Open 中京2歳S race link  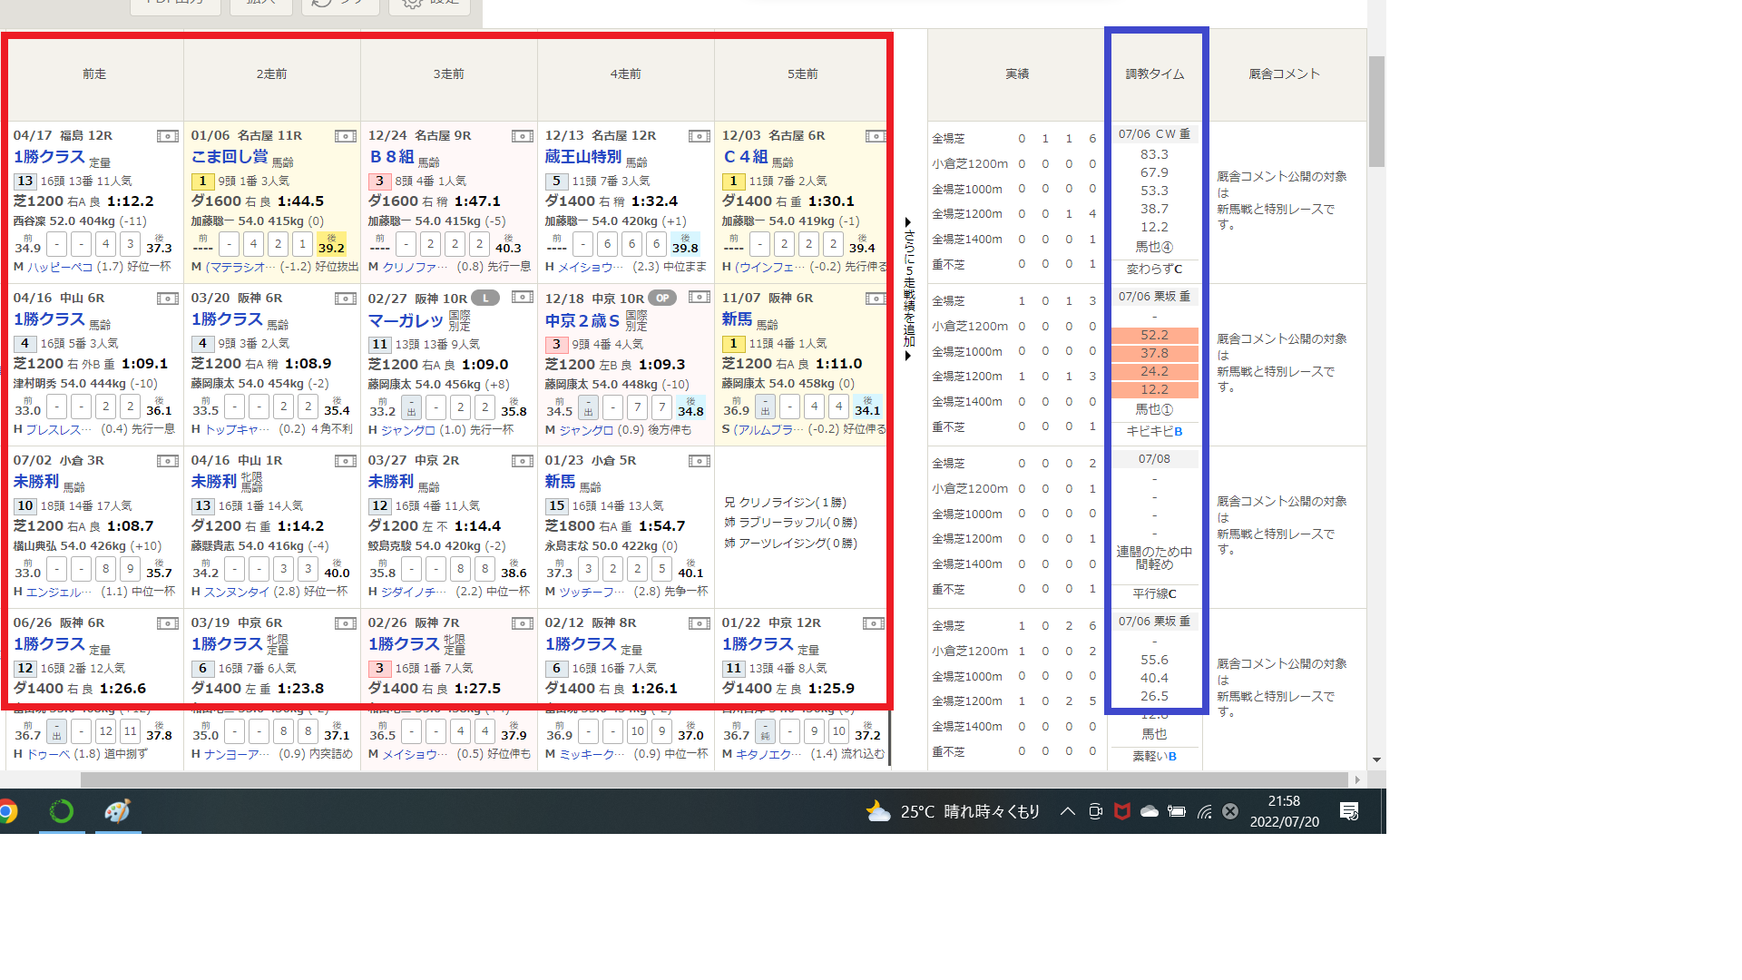pyautogui.click(x=582, y=320)
